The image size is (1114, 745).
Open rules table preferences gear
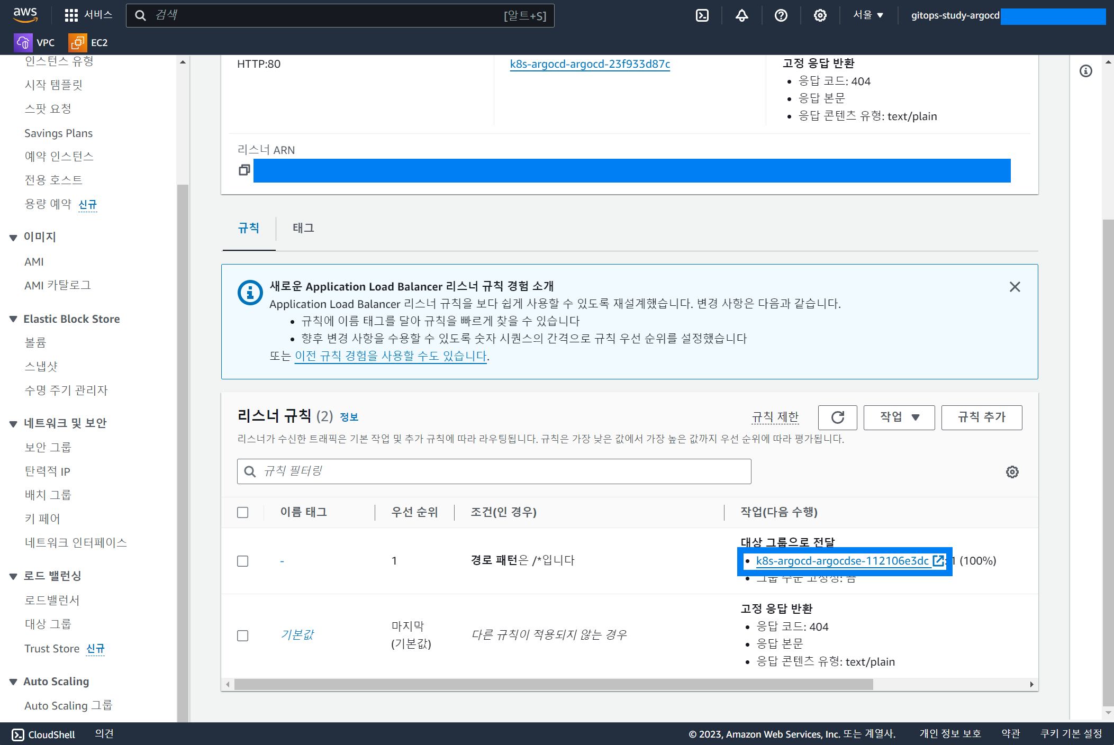(1012, 471)
